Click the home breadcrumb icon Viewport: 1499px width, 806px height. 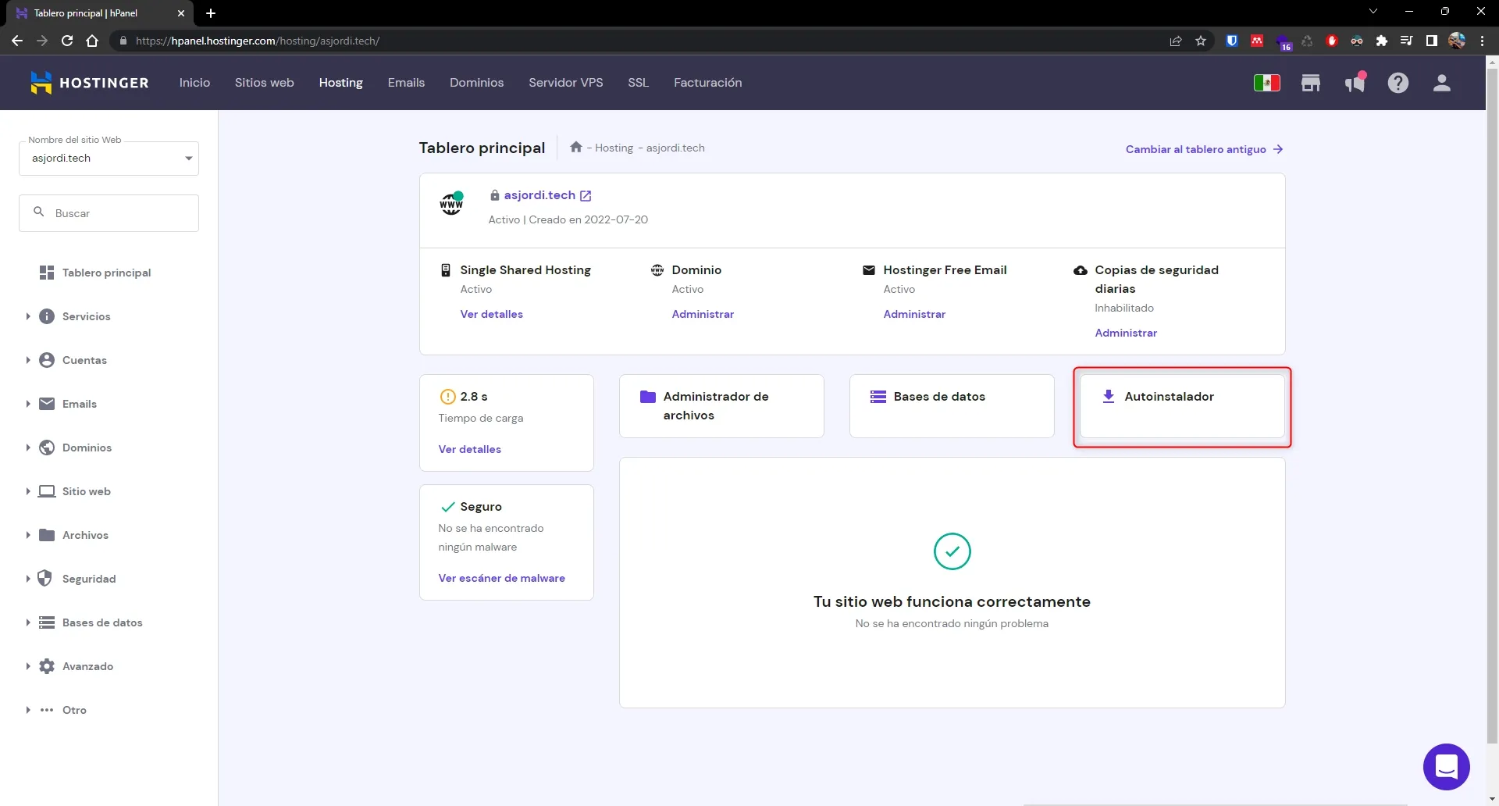tap(576, 147)
